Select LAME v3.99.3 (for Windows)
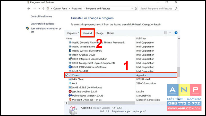206x116 pixels. point(87,87)
